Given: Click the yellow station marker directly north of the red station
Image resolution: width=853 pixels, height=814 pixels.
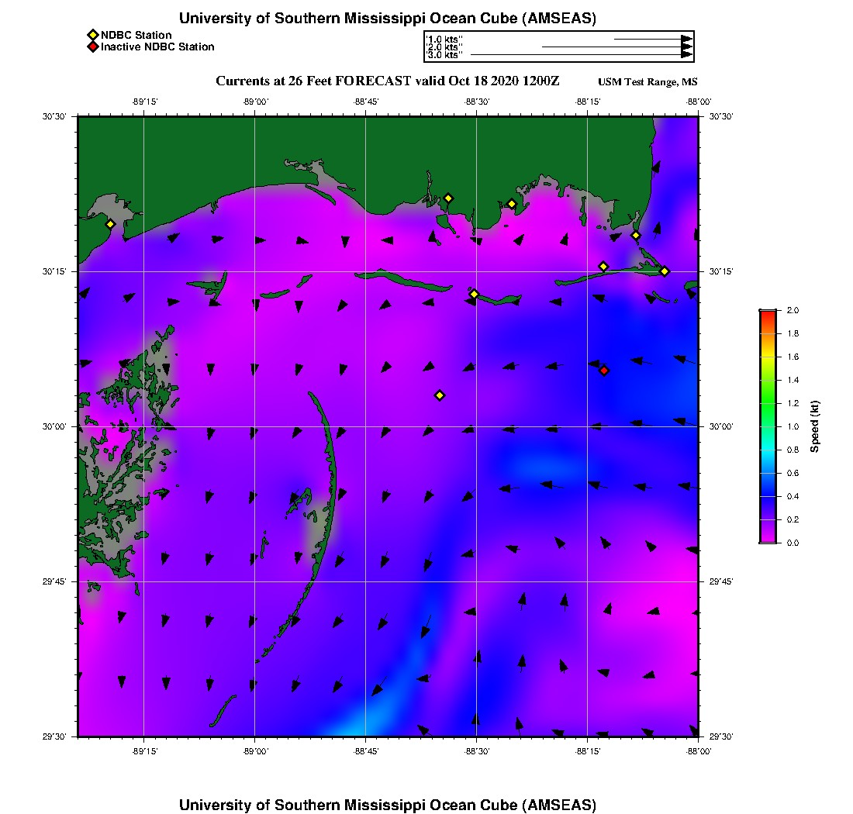Looking at the screenshot, I should point(603,267).
